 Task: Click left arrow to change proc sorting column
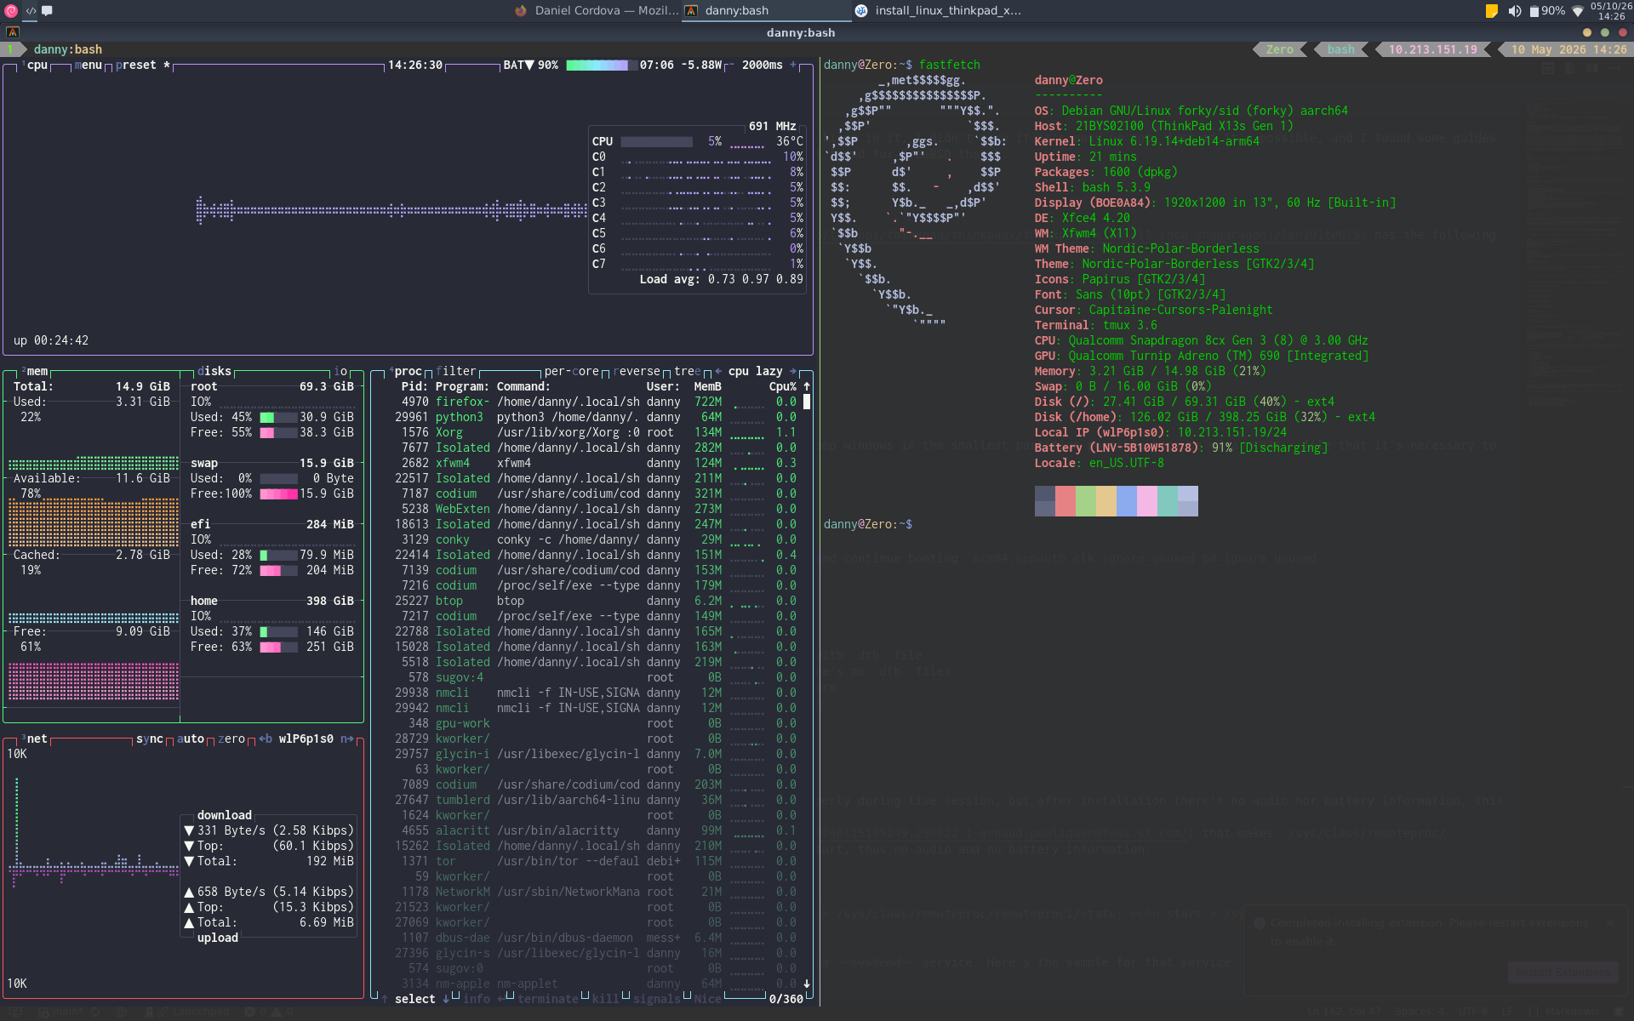pyautogui.click(x=718, y=371)
